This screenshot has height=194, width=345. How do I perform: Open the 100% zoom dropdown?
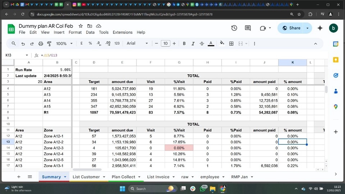(x=64, y=43)
